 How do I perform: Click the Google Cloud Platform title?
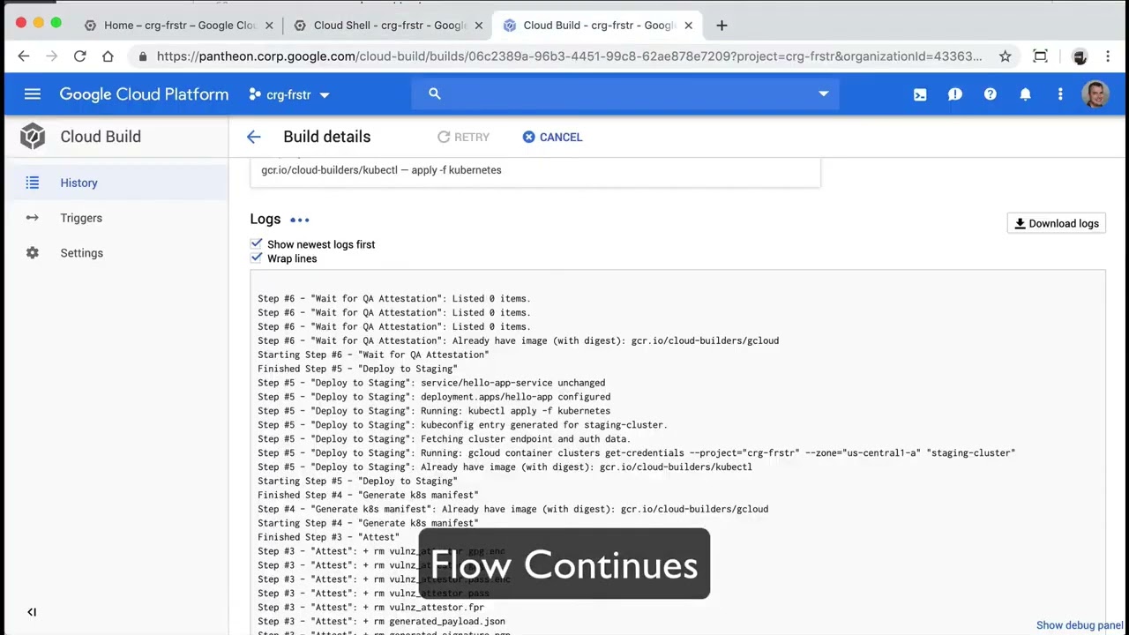tap(144, 94)
